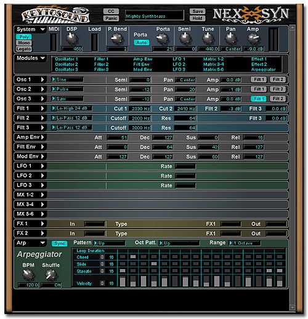Click the master Amp knob
308x319 pixels.
[253, 39]
